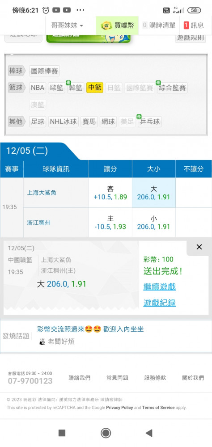This screenshot has height=447, width=212.
Task: Expand the 哥哥妹妹 account dropdown
Action: pos(68,25)
